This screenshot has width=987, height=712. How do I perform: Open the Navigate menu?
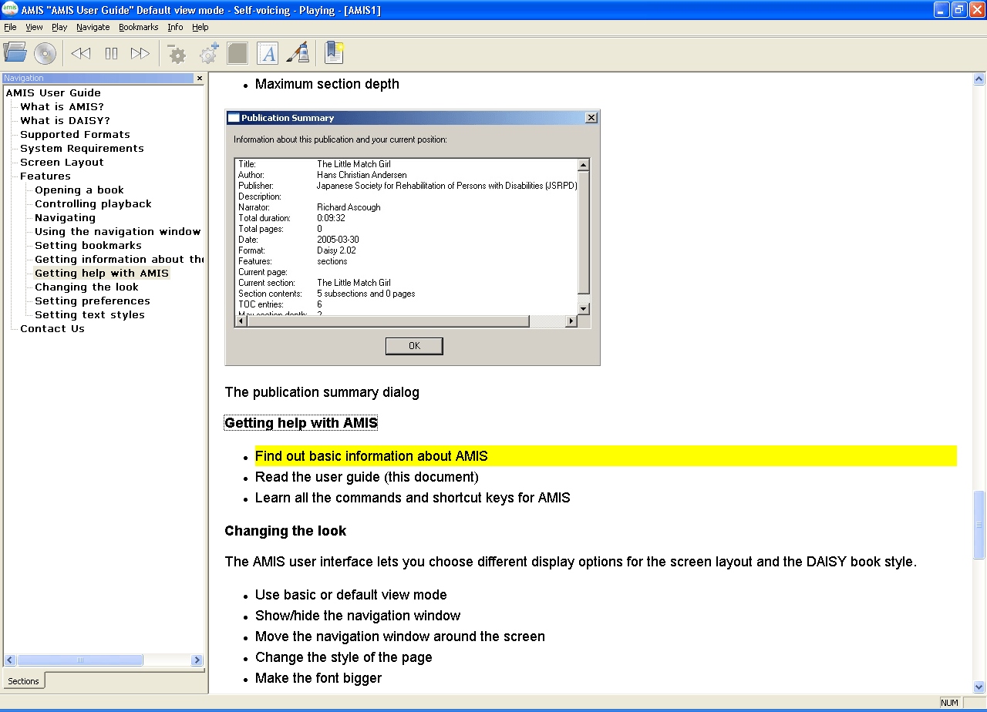click(93, 27)
